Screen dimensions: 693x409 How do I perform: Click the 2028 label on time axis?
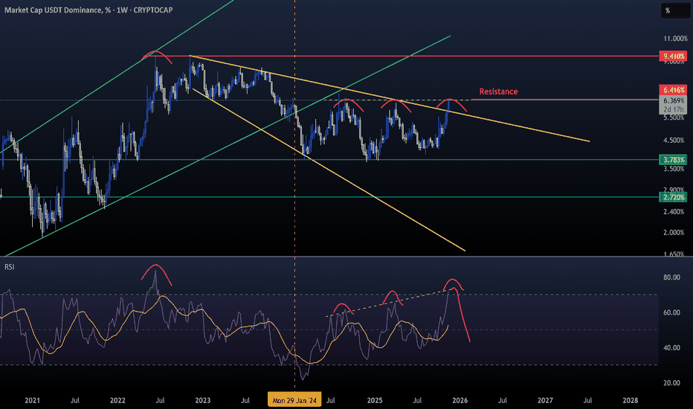tap(631, 401)
